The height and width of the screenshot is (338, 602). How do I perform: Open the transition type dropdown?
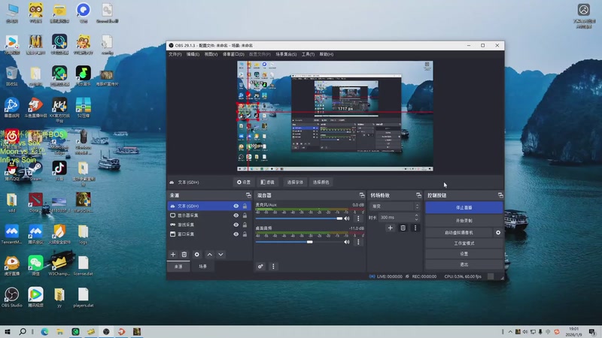click(x=395, y=206)
